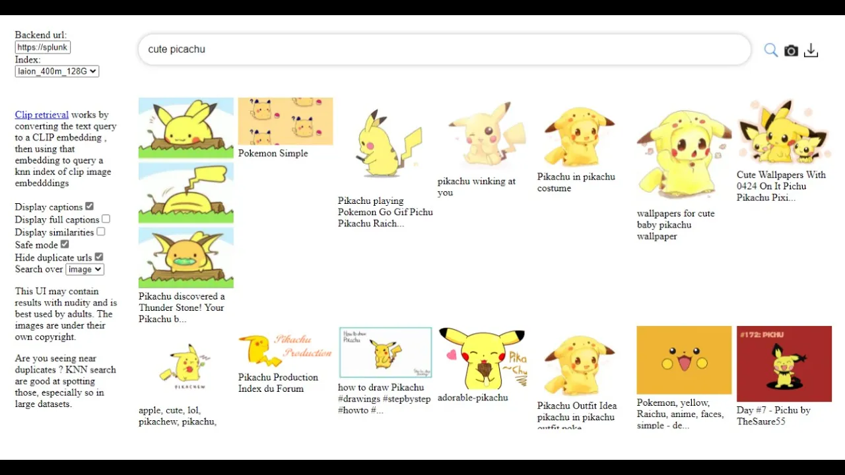
Task: Open Pikachu on log thumbnail
Action: 186,128
